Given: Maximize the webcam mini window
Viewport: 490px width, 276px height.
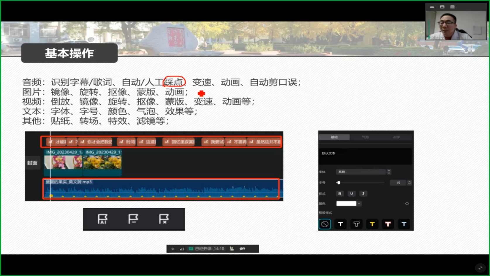Looking at the screenshot, I should [442, 7].
